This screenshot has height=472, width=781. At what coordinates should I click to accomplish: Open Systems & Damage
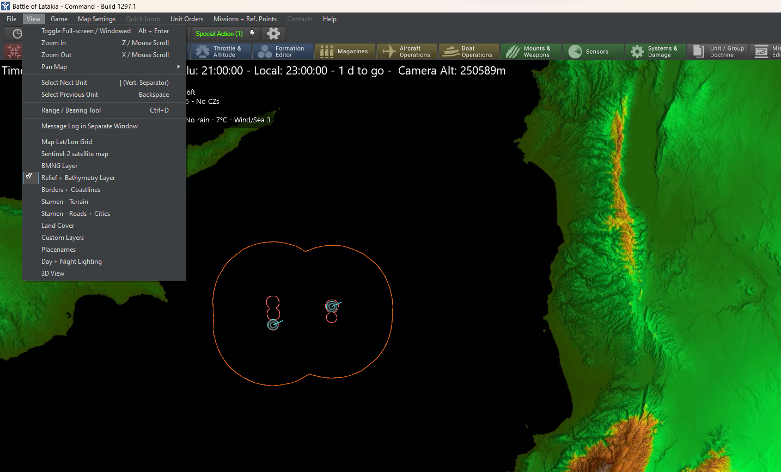(x=656, y=52)
